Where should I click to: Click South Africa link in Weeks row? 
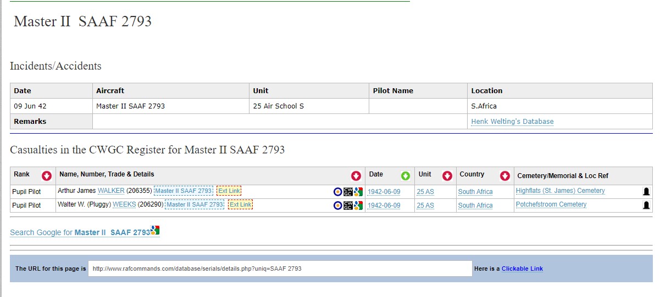pos(475,205)
